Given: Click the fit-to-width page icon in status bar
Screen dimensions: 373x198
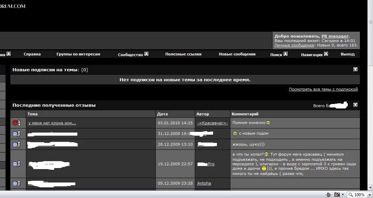Looking at the screenshot, I should [x=329, y=195].
